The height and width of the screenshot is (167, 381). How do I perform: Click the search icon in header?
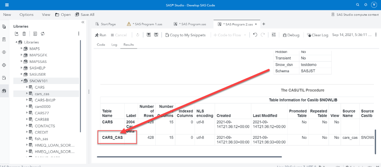[357, 5]
